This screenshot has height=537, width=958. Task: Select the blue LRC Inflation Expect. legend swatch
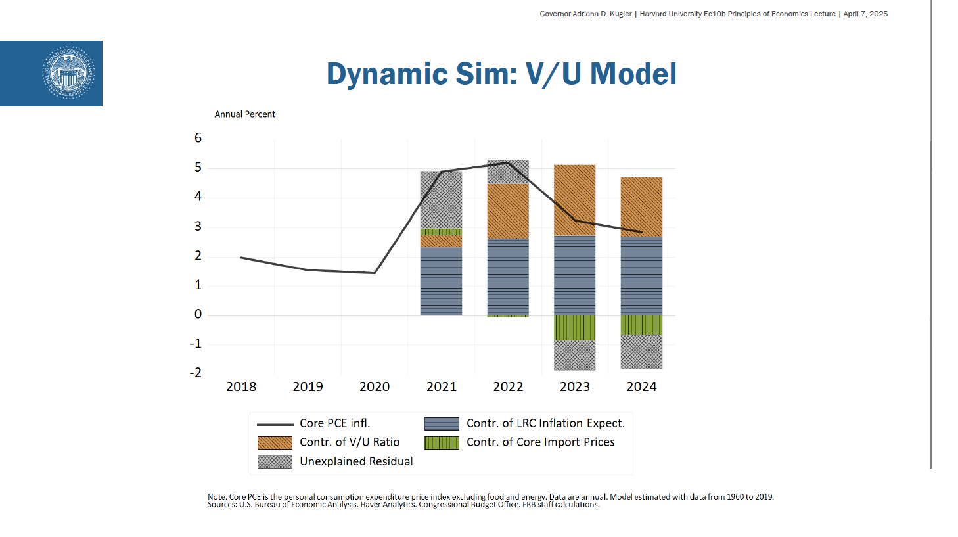[442, 424]
